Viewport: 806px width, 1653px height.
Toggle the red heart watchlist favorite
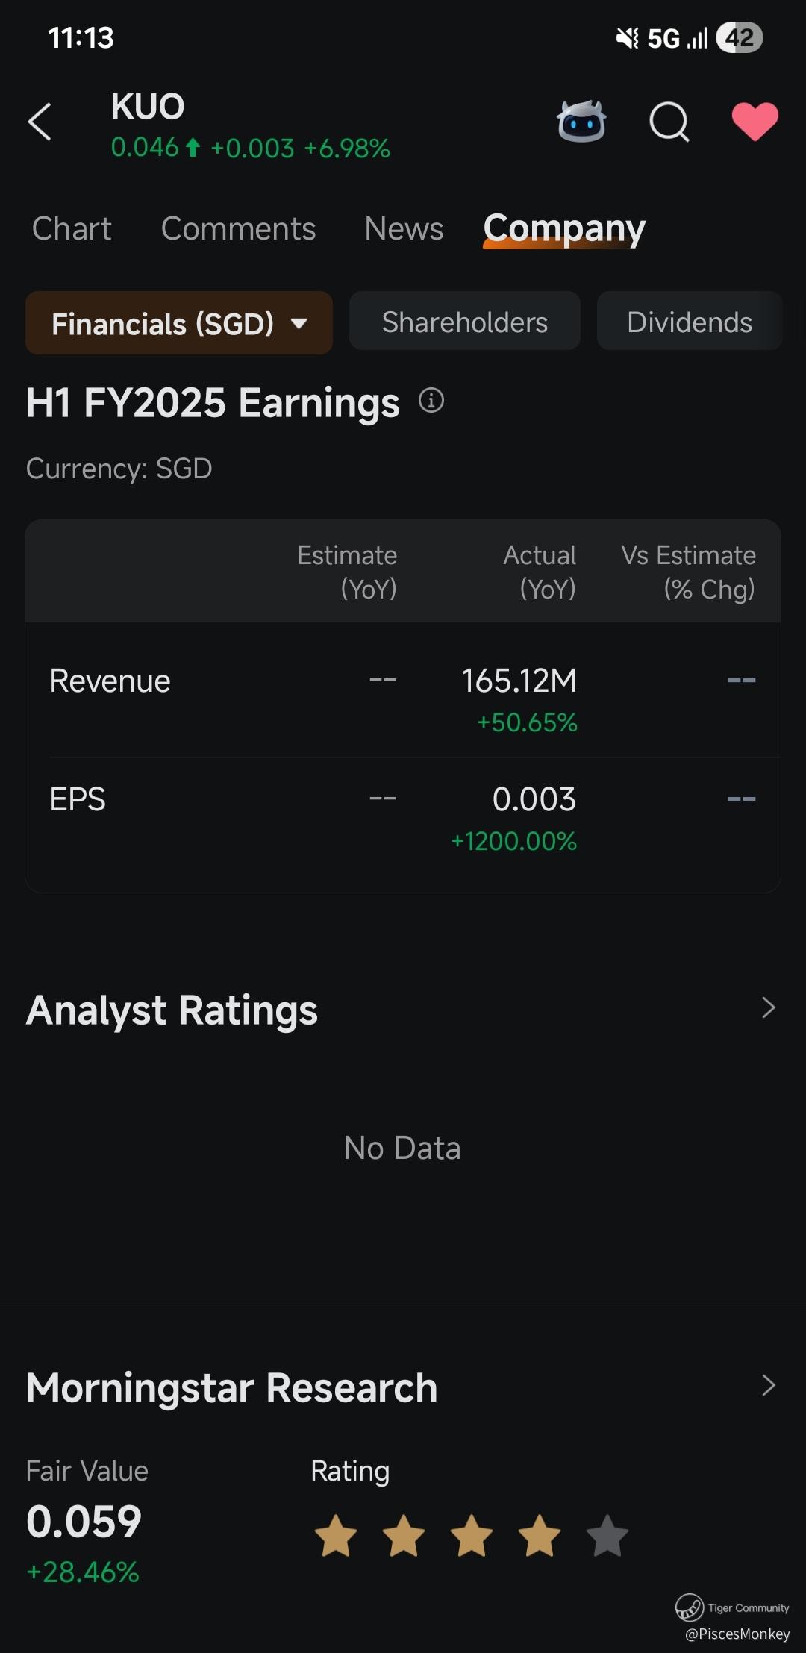[x=755, y=121]
